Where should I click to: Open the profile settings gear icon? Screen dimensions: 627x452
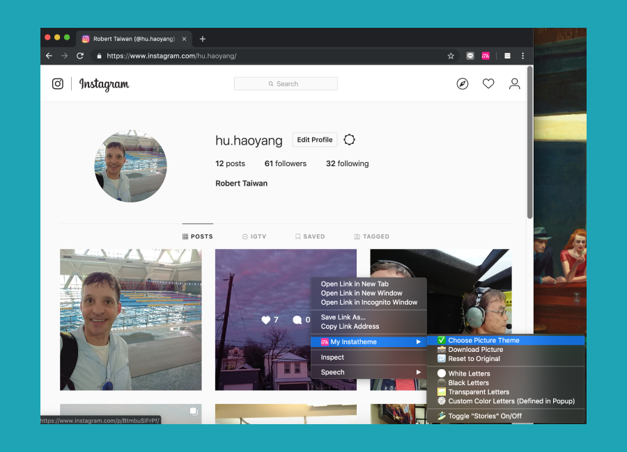349,140
